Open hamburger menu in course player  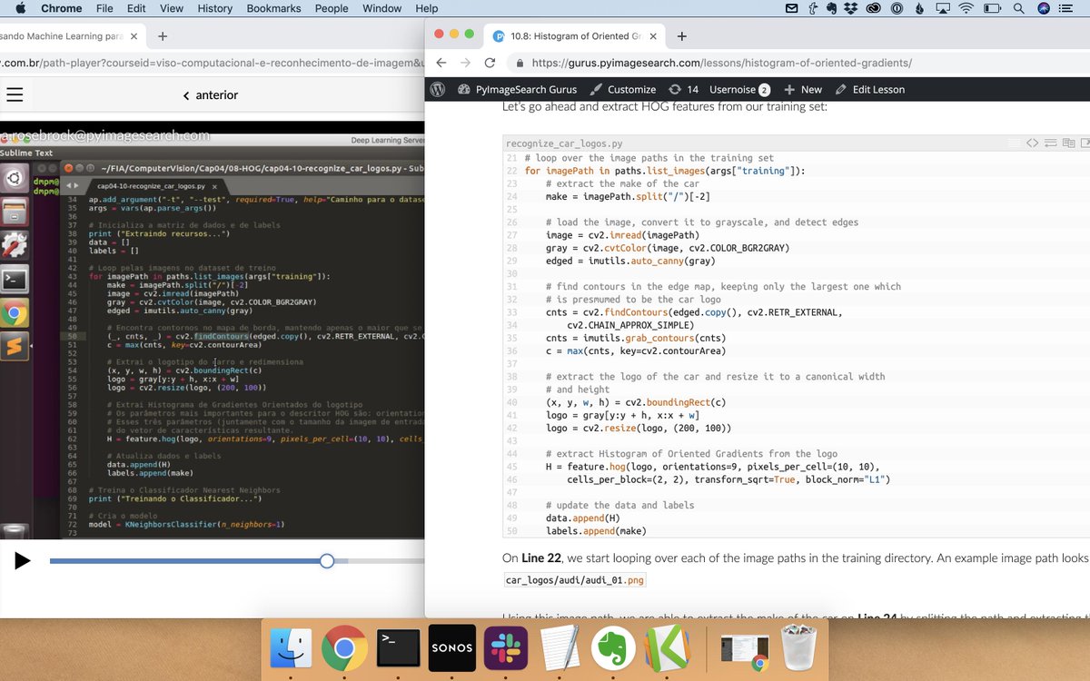15,94
